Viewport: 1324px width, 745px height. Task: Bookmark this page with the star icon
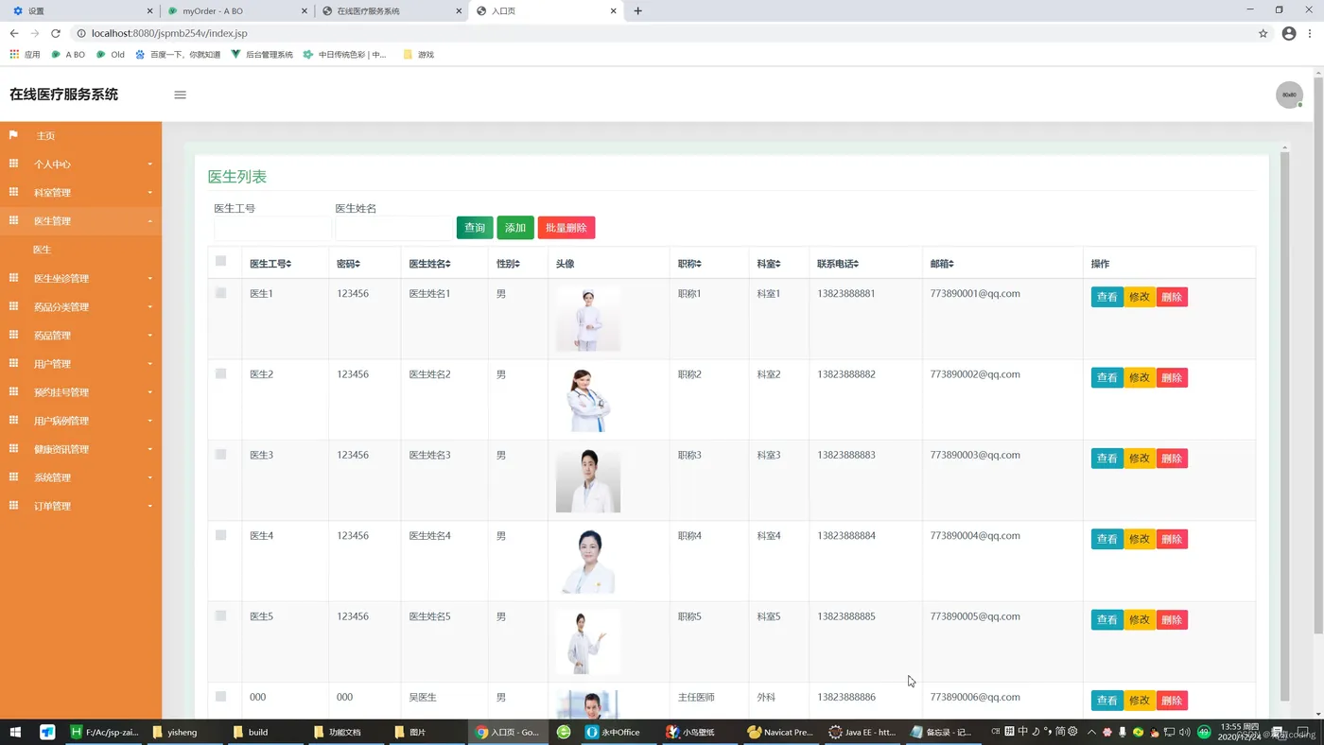pos(1263,33)
